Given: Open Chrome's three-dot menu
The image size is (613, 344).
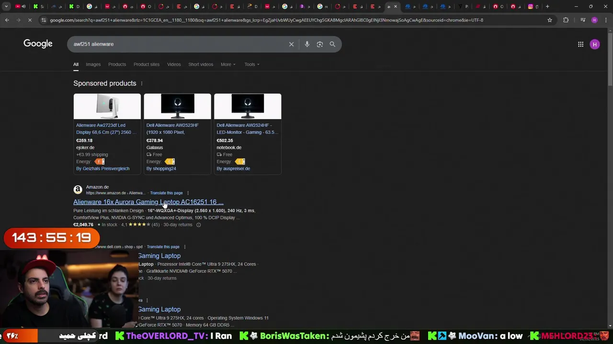Looking at the screenshot, I should 605,20.
